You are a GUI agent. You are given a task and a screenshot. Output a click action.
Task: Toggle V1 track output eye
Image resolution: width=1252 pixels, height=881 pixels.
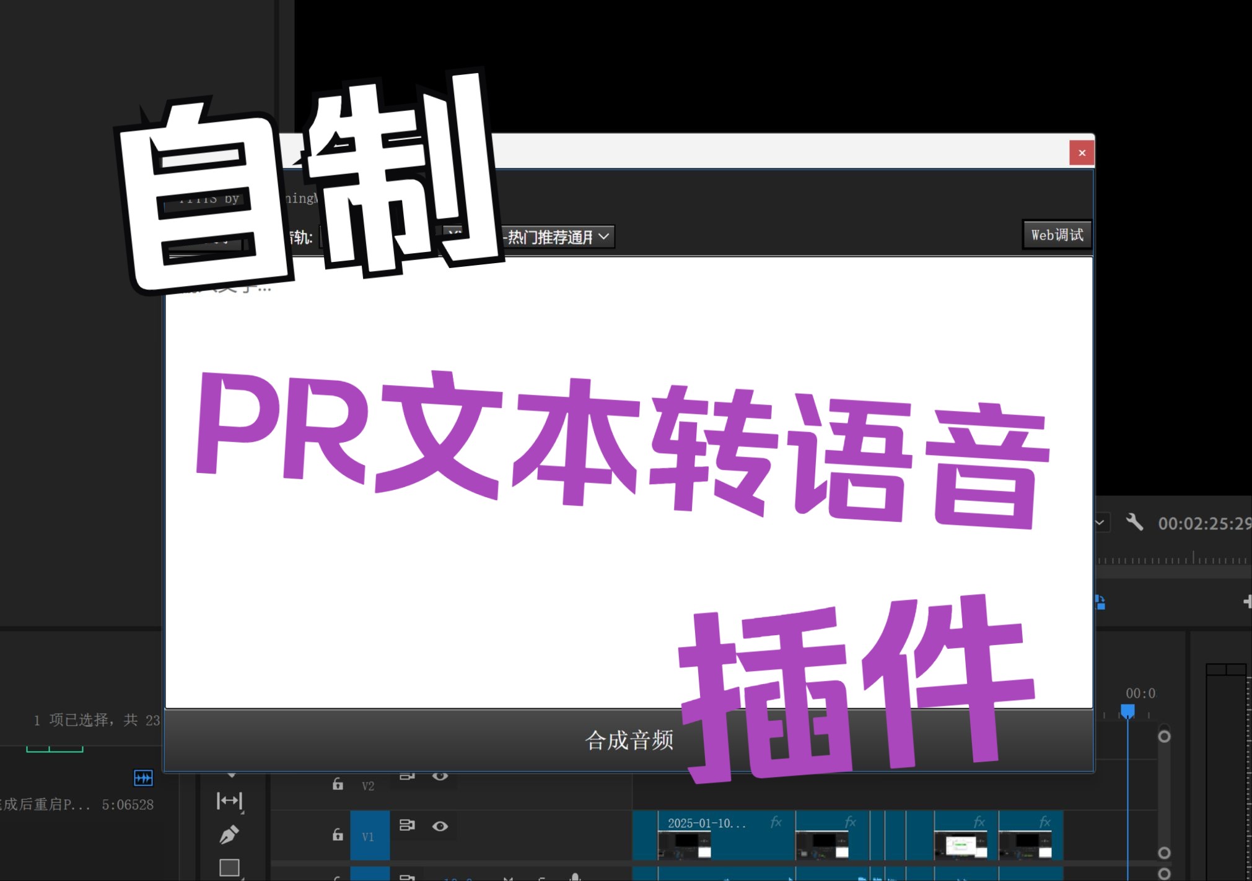[x=440, y=826]
